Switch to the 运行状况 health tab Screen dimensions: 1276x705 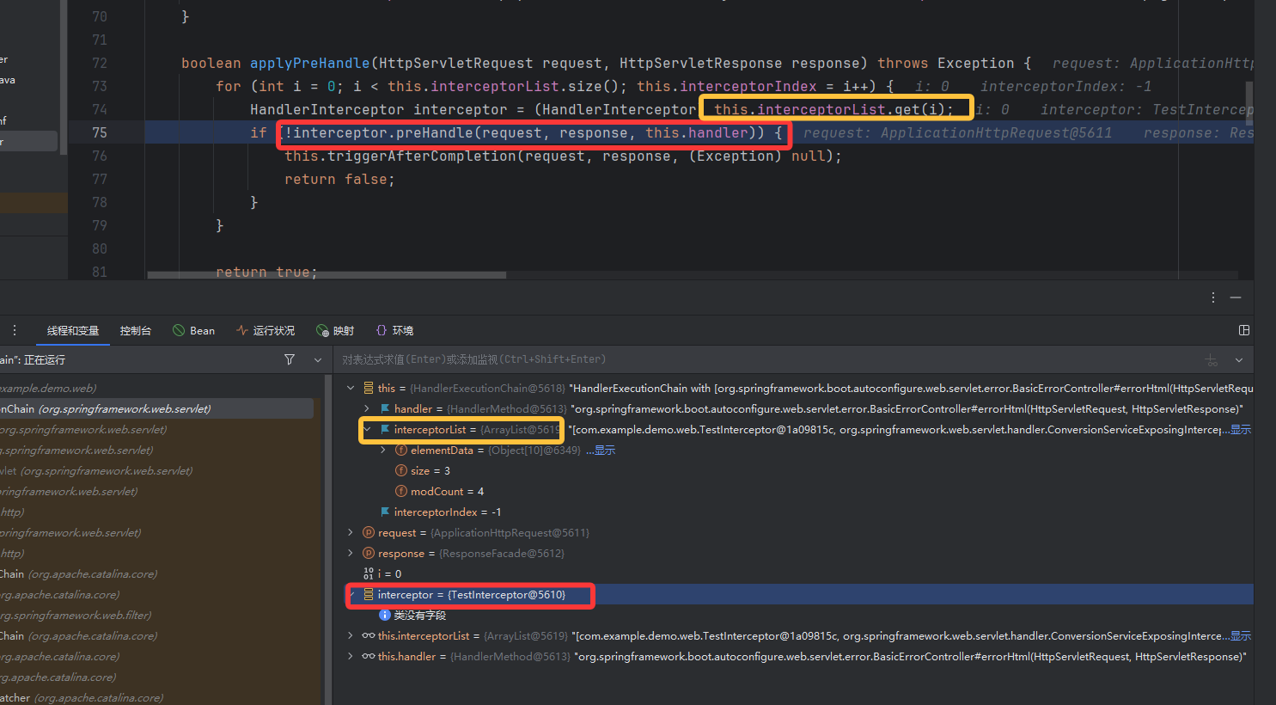pyautogui.click(x=266, y=331)
